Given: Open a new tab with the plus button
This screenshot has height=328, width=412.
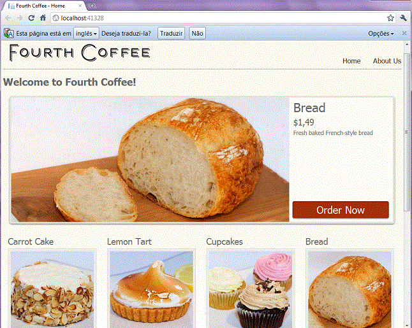Looking at the screenshot, I should 92,6.
